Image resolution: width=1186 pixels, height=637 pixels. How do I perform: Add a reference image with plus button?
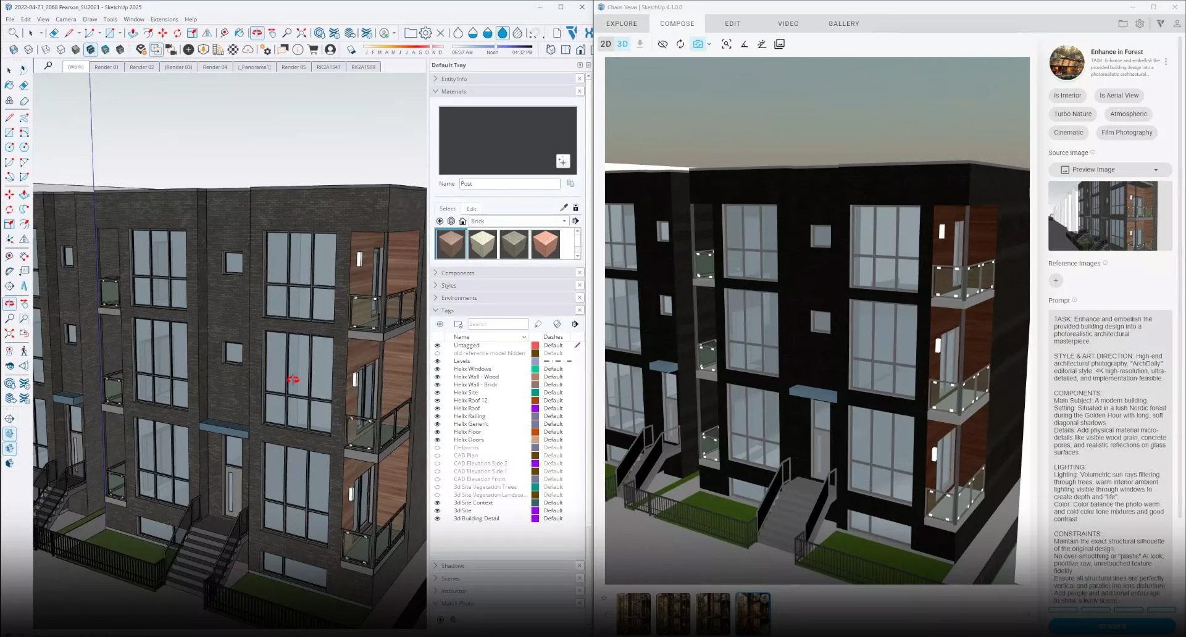(x=1056, y=281)
